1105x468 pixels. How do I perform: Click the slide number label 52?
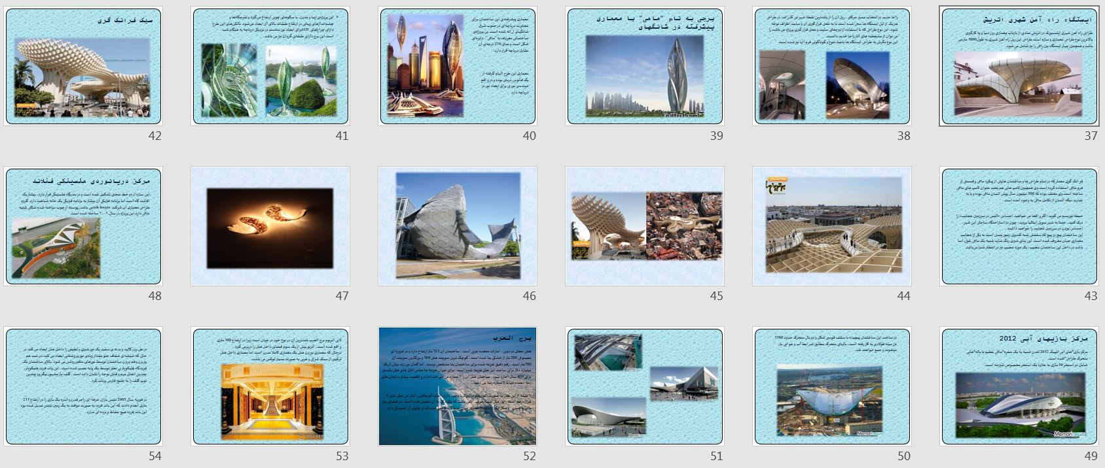(x=529, y=456)
